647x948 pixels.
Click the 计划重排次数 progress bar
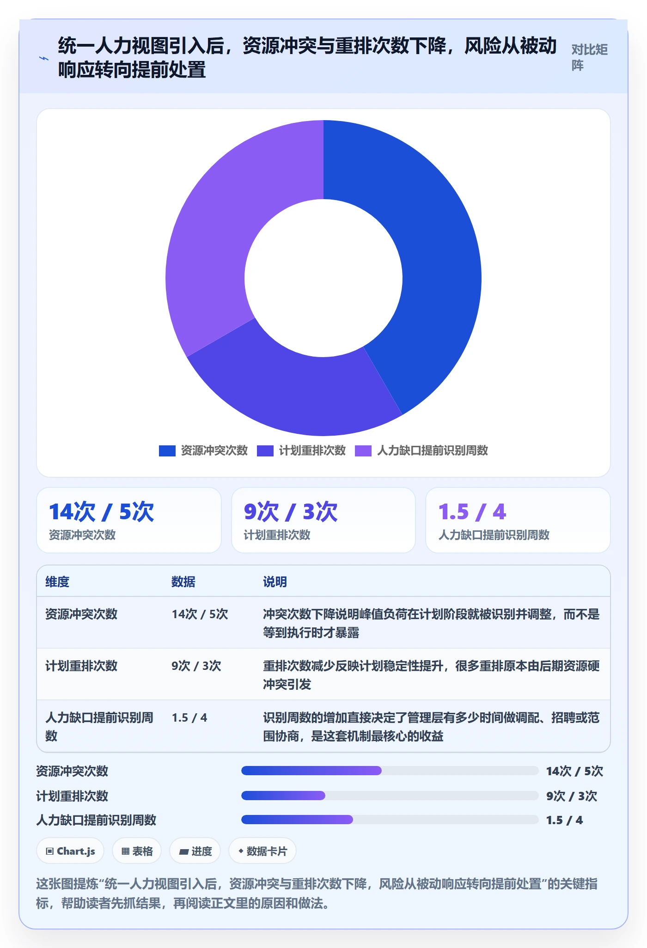(390, 796)
